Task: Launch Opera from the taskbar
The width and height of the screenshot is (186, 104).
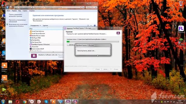Action: click(17, 102)
